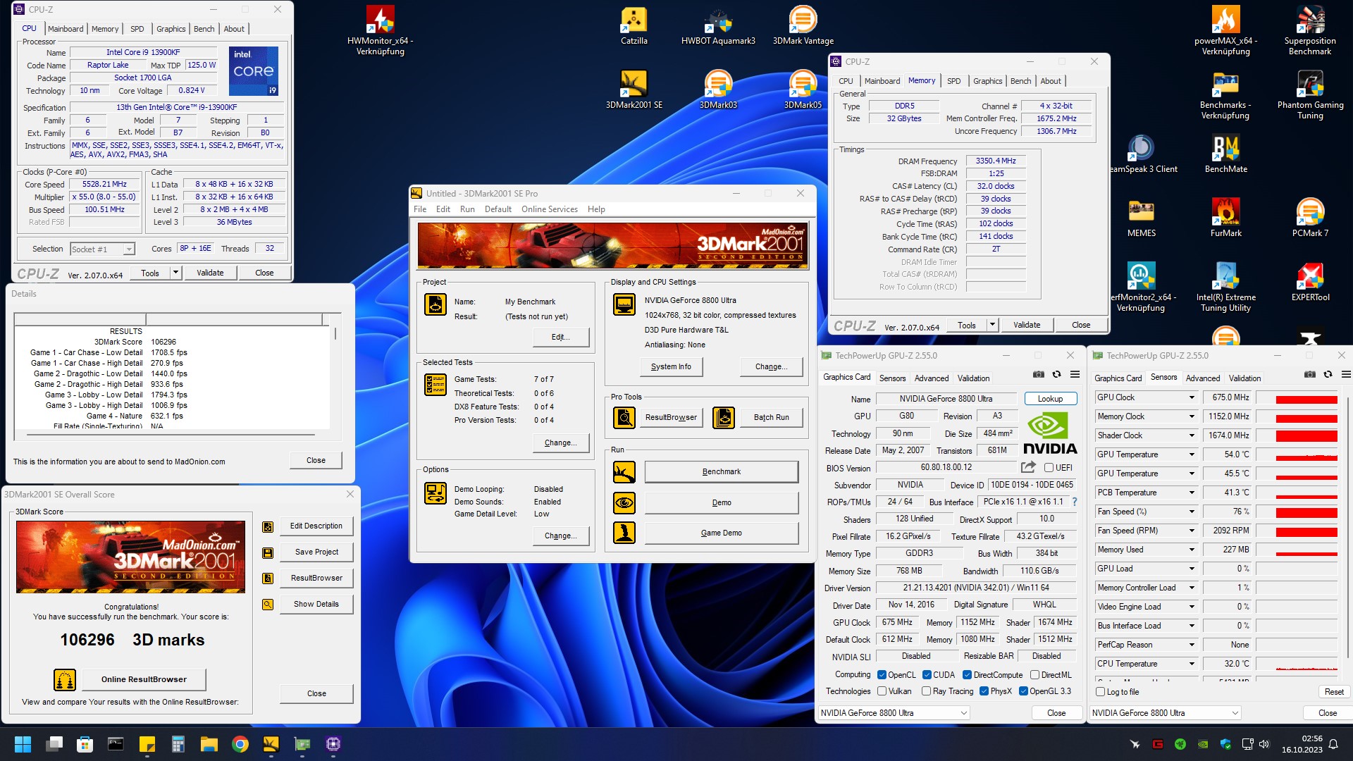
Task: Click the ResultBrowser button in Pro Tools
Action: pyautogui.click(x=671, y=418)
